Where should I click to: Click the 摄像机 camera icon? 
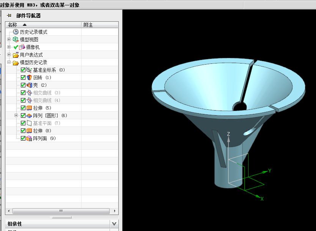22,47
